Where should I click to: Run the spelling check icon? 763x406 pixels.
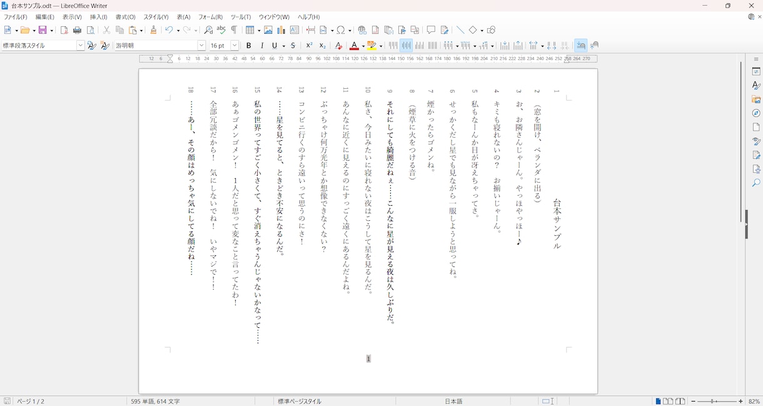point(221,30)
